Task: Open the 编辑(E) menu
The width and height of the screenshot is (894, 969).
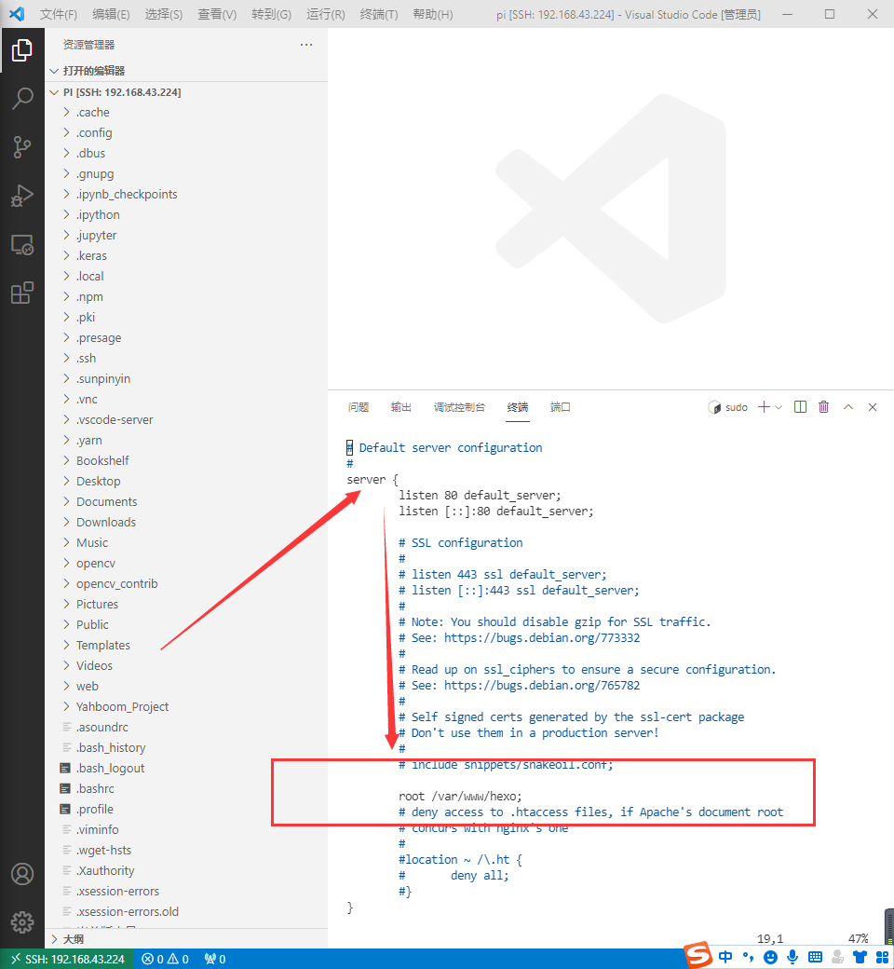Action: point(111,14)
